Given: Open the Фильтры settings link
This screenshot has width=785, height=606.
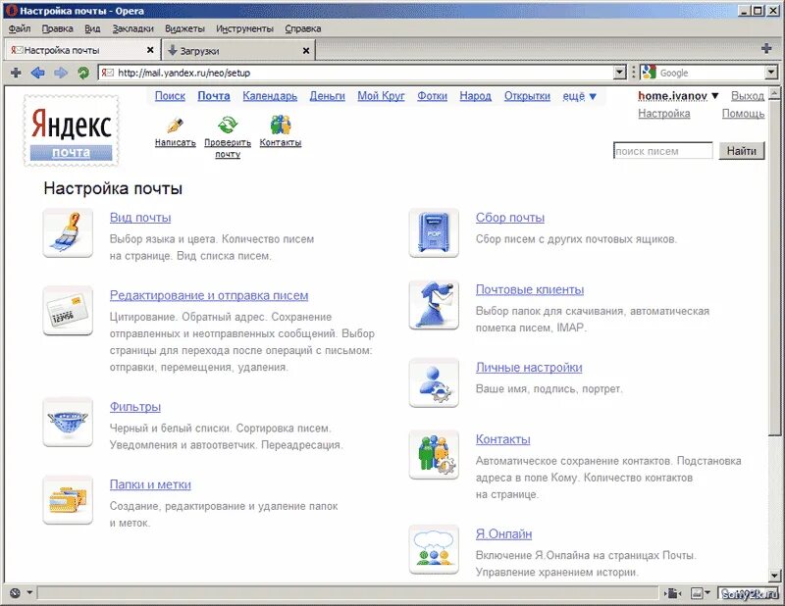Looking at the screenshot, I should click(x=135, y=407).
